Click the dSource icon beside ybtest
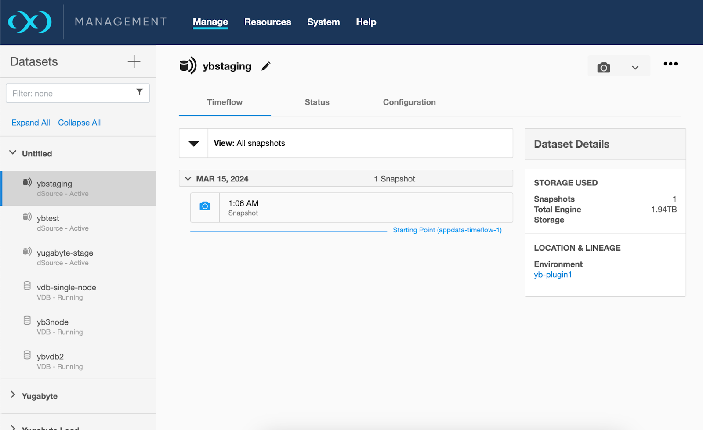This screenshot has width=703, height=430. pyautogui.click(x=27, y=218)
